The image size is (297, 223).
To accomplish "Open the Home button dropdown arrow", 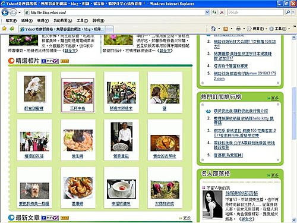I will (219, 29).
